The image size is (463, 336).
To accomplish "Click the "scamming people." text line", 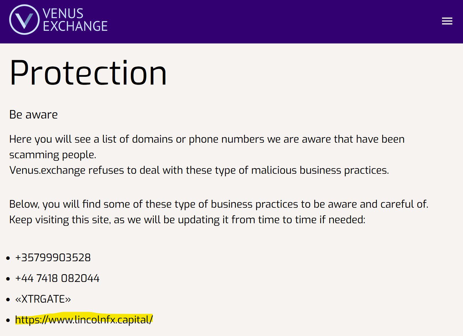I will pyautogui.click(x=53, y=155).
